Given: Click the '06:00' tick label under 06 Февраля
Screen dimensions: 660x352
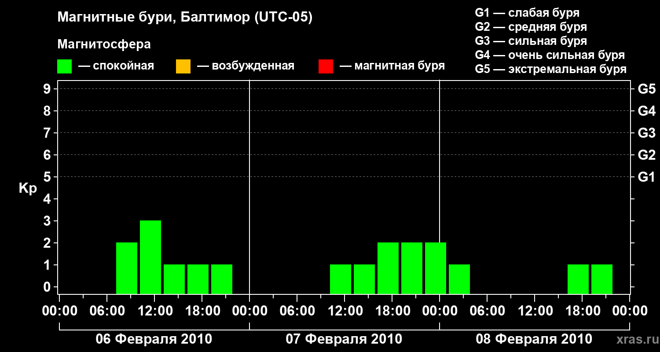Looking at the screenshot, I should pyautogui.click(x=107, y=311).
